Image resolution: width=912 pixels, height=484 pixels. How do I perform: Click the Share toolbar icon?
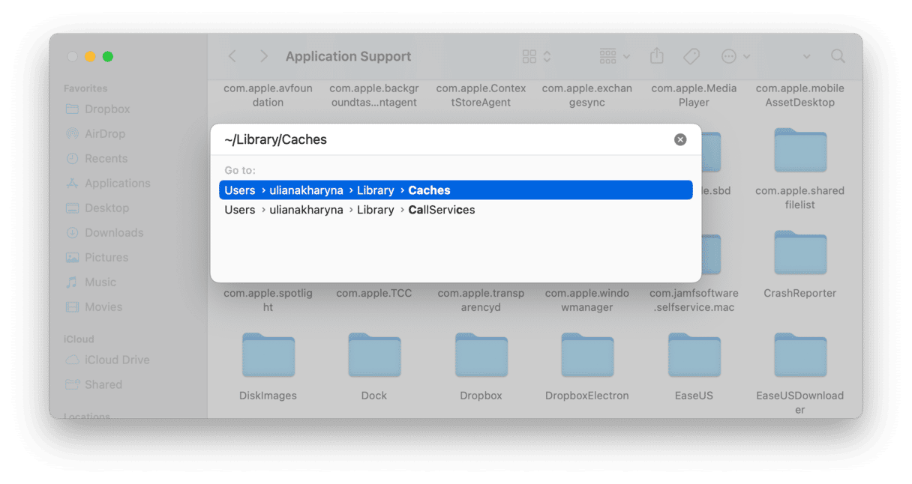click(x=657, y=56)
